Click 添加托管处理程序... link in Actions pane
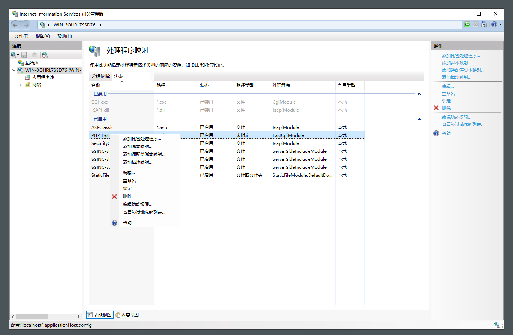This screenshot has width=513, height=335. (461, 56)
